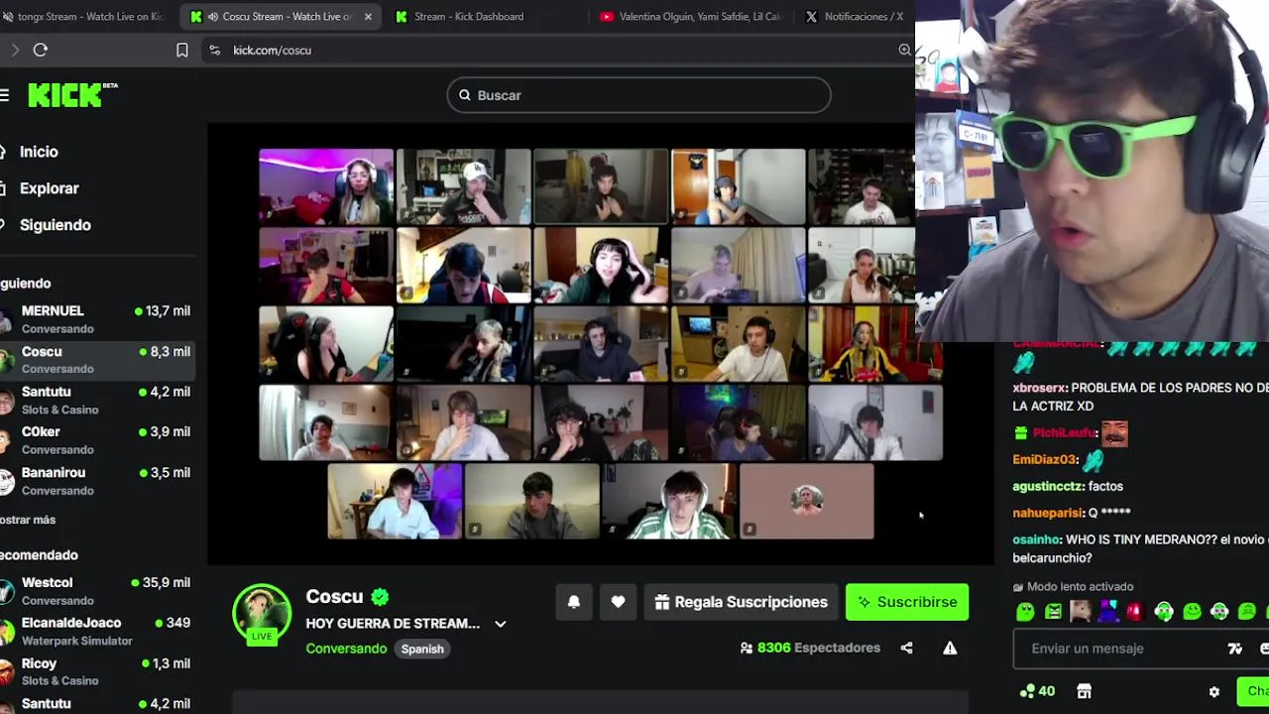Click username osainho in chat
Viewport: 1269px width, 714px height.
click(1036, 540)
